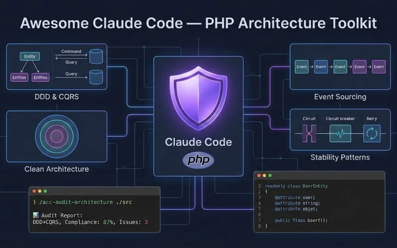Screen dimensions: 397x248
Task: Click the @attribute string; code line
Action: pos(297,203)
